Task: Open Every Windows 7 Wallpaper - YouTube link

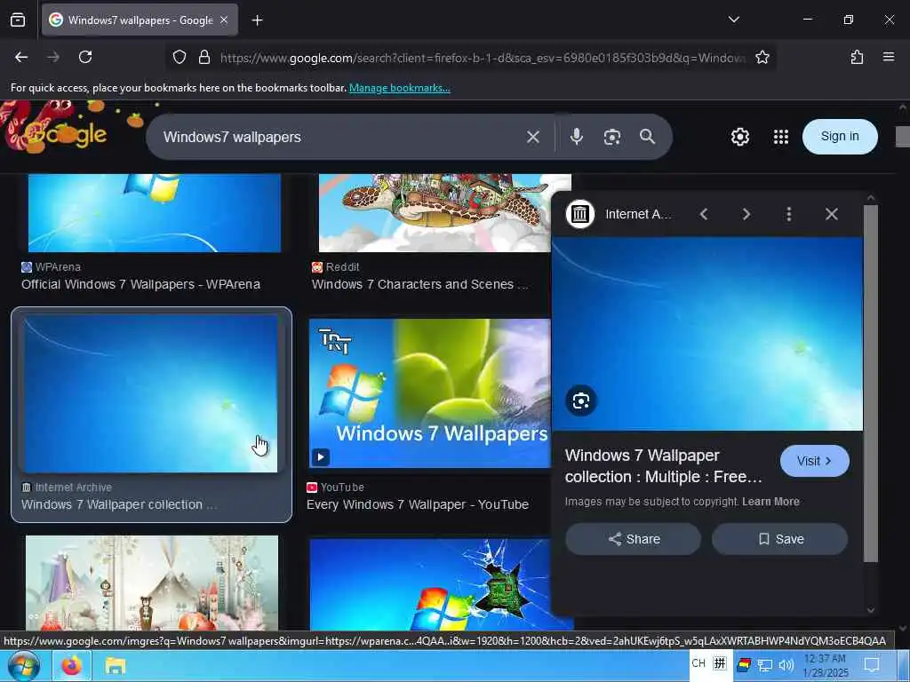Action: click(418, 504)
